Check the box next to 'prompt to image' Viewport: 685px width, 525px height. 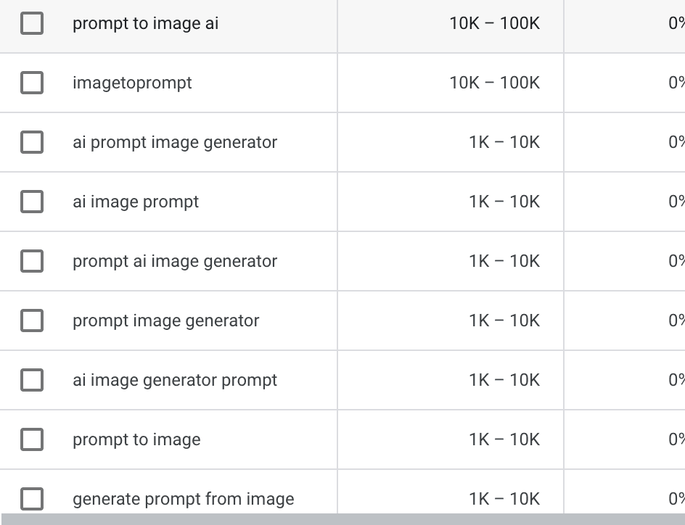[32, 439]
